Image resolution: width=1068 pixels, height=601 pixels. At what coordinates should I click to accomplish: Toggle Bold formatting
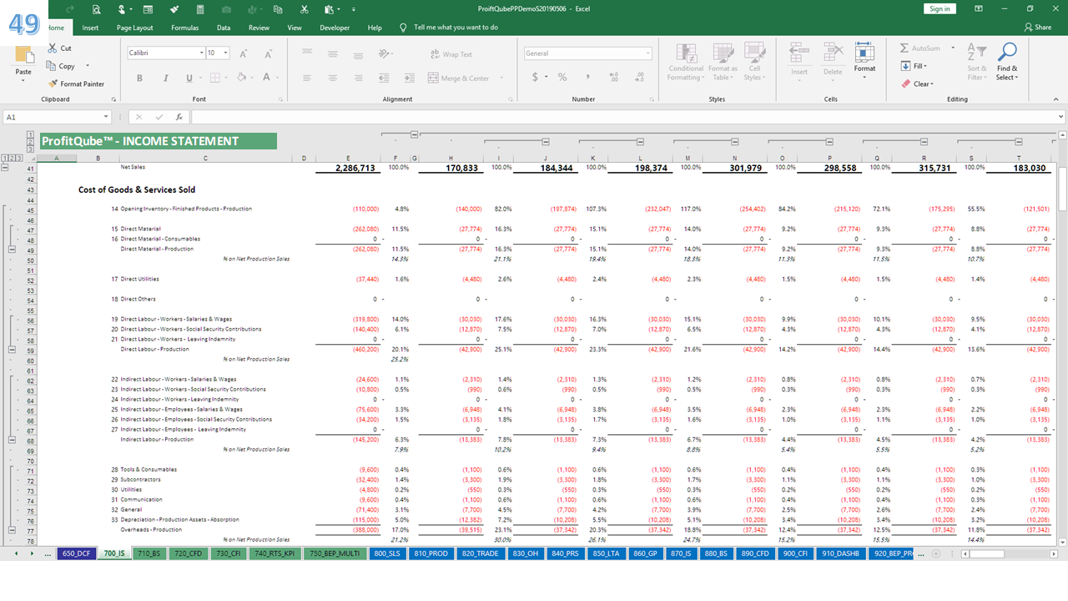pyautogui.click(x=139, y=78)
